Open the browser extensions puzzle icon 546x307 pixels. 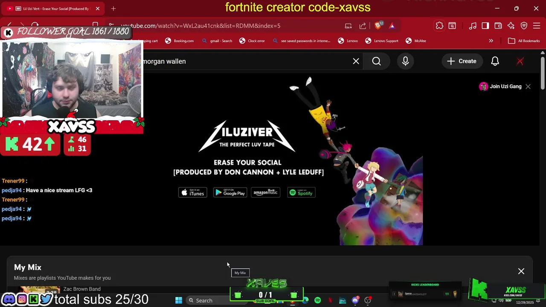[x=439, y=26]
